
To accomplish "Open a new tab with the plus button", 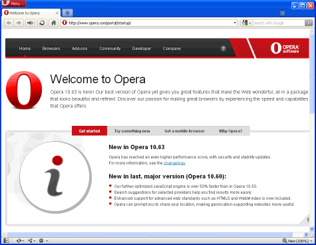I will pos(67,13).
